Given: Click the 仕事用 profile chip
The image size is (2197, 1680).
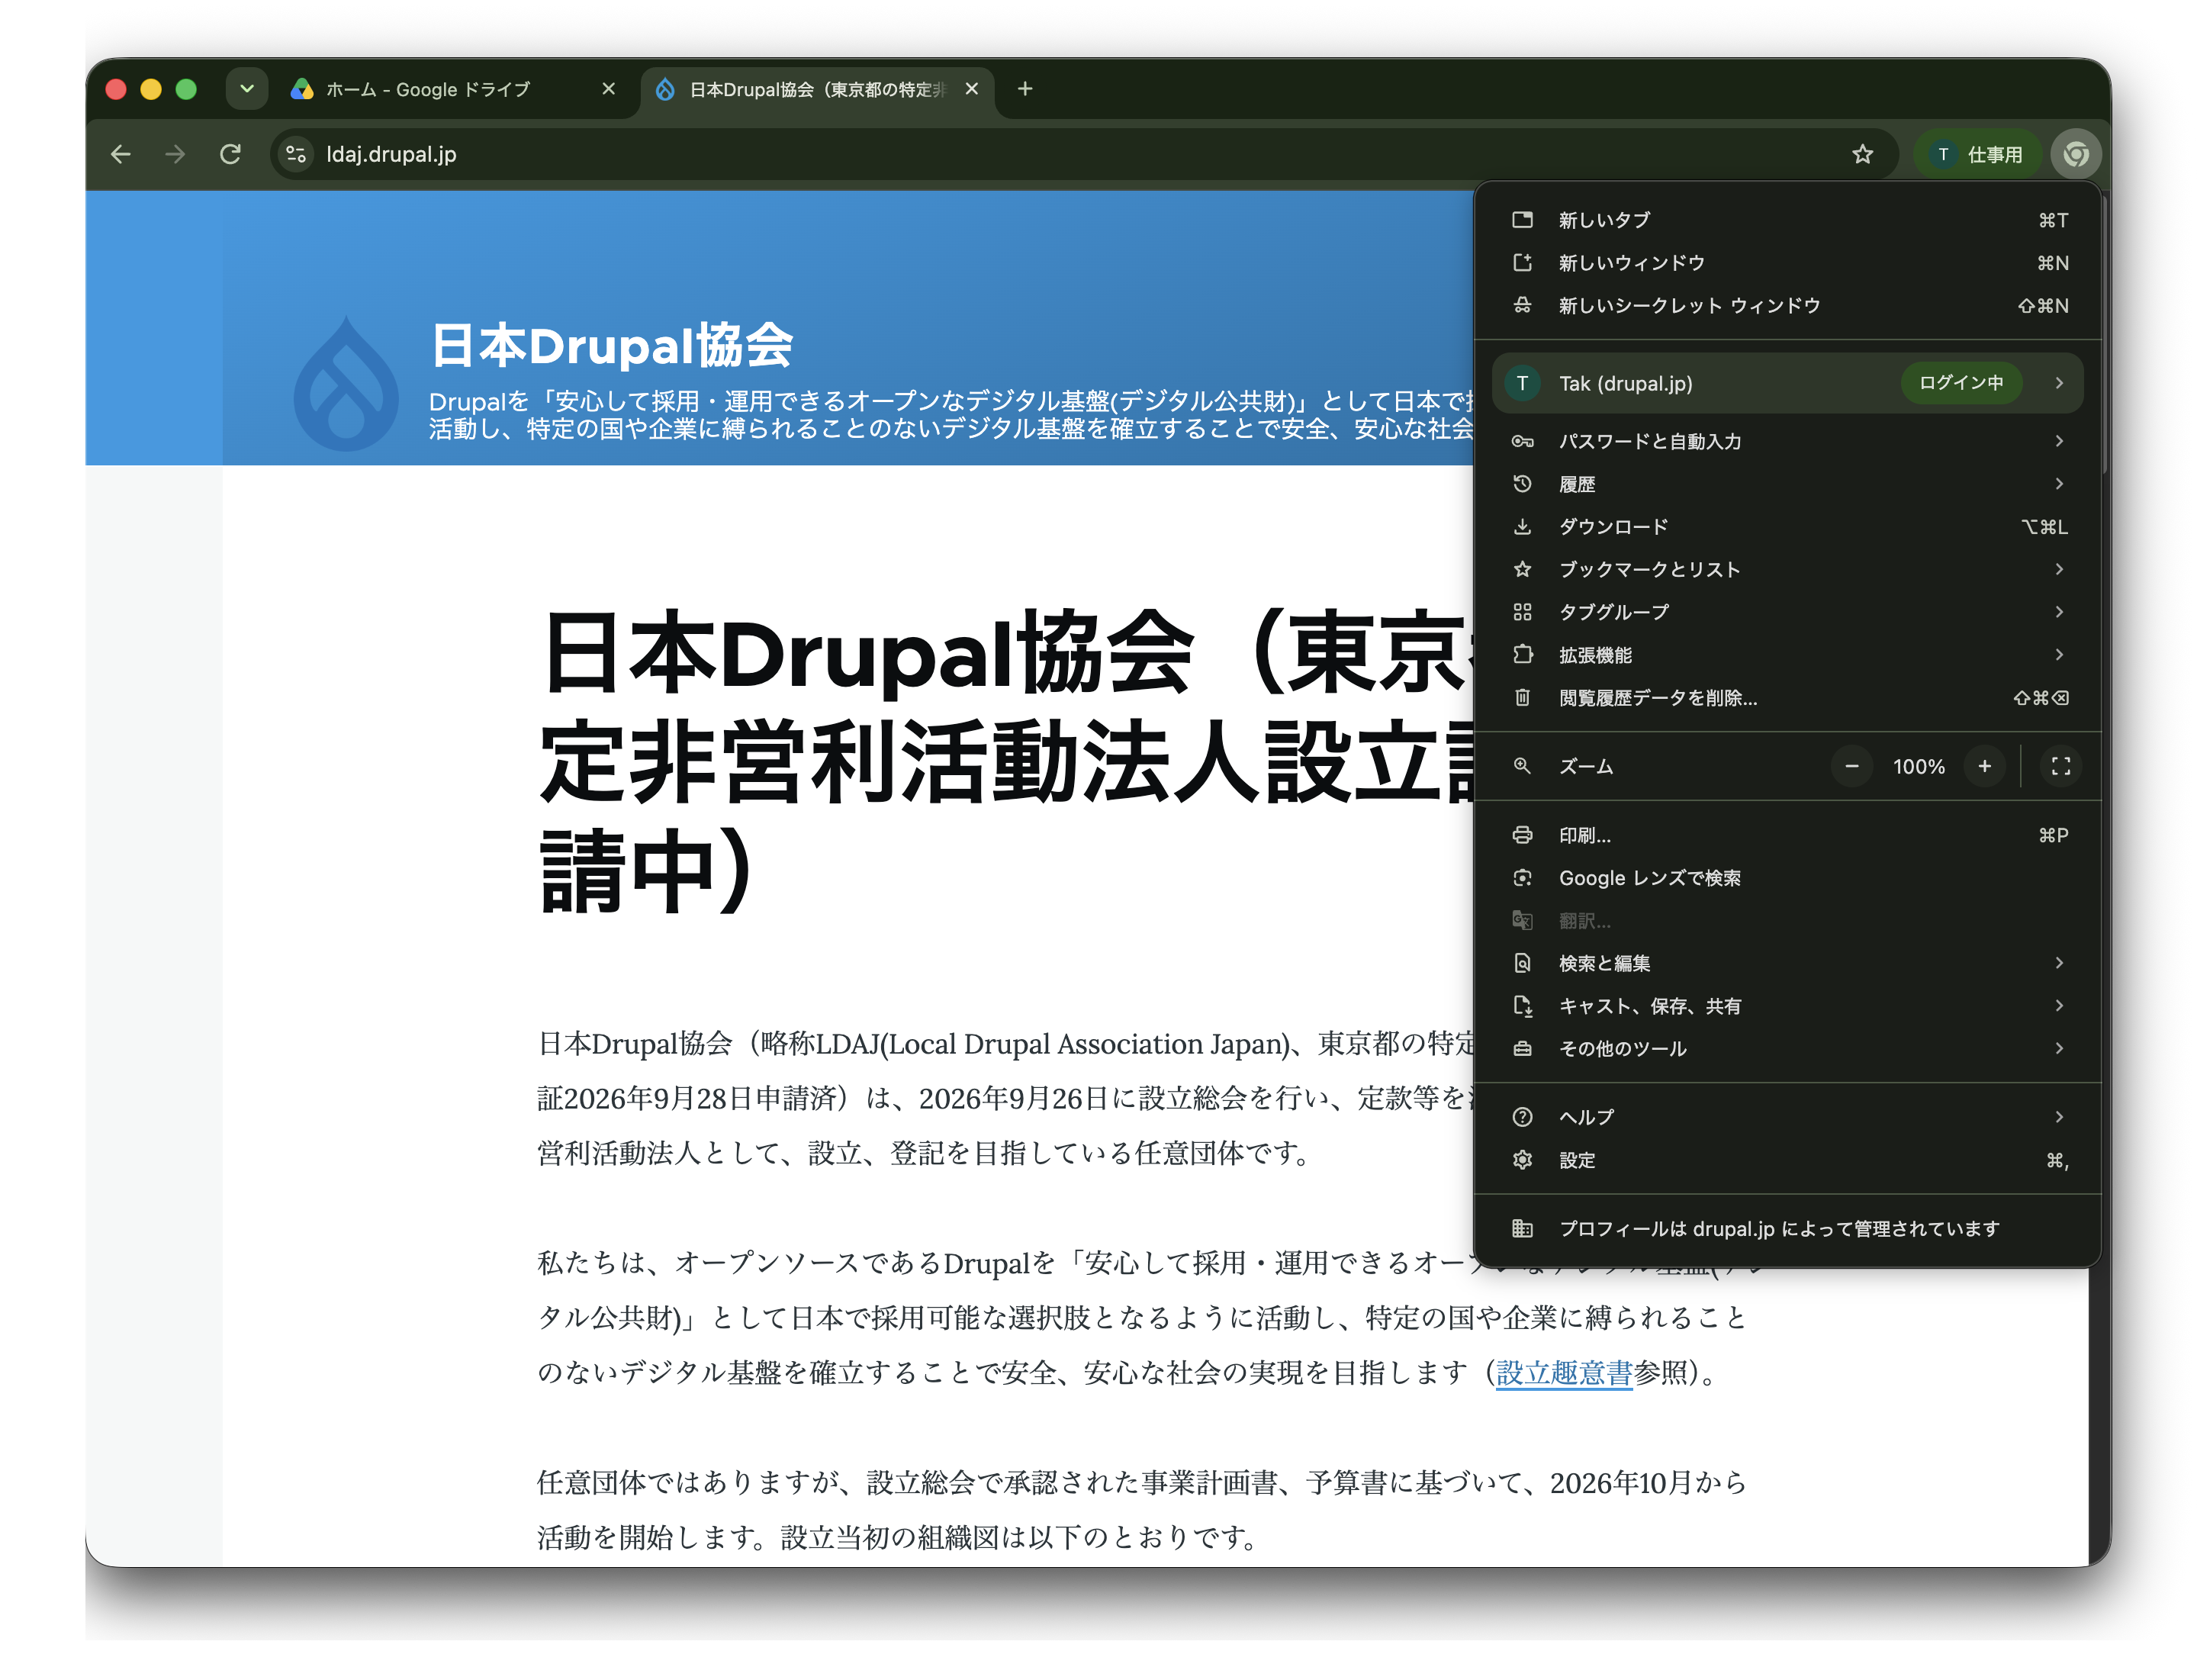Looking at the screenshot, I should tap(1978, 154).
